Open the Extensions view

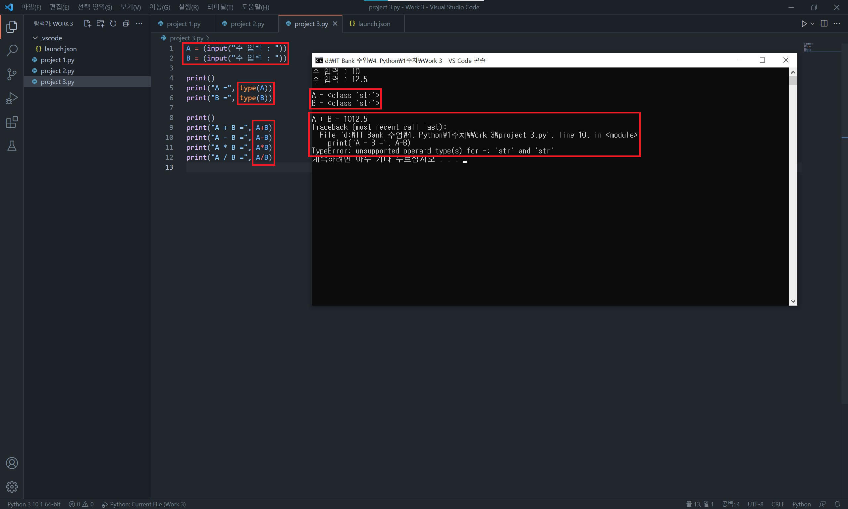(12, 122)
